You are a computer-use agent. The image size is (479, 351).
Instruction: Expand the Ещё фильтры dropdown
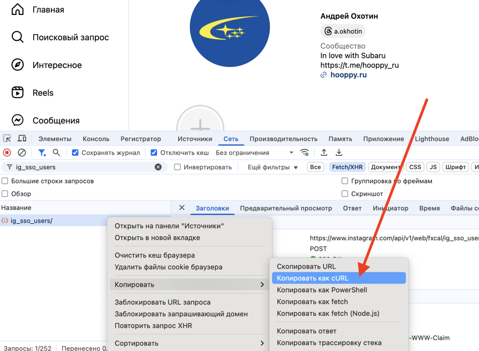[x=273, y=167]
